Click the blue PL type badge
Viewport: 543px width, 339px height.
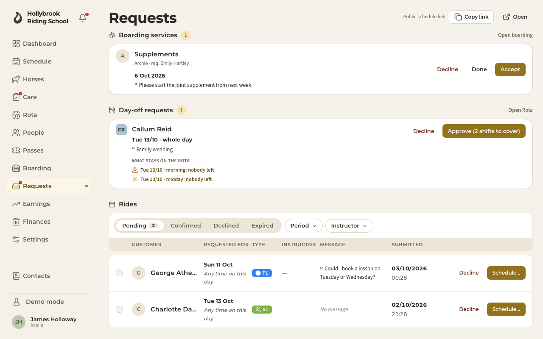coord(262,273)
